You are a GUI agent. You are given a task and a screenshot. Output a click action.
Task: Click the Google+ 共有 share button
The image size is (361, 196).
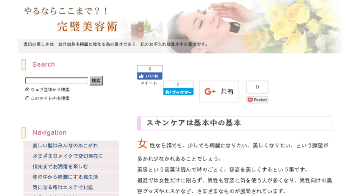[x=219, y=91]
